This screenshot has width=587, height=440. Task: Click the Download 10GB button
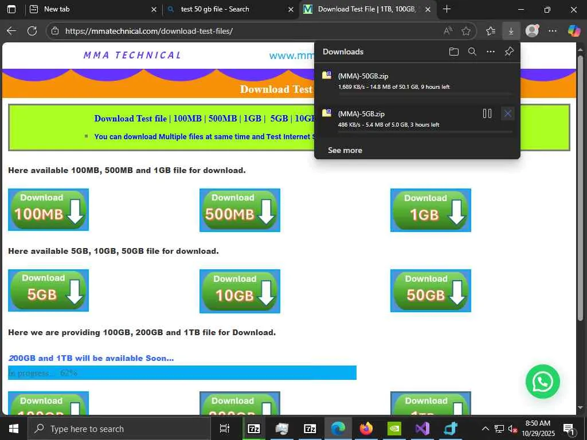point(240,291)
